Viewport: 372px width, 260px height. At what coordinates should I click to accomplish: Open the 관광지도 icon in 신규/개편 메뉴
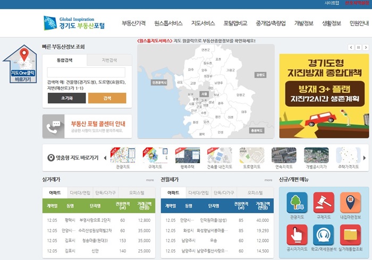pos(297,203)
